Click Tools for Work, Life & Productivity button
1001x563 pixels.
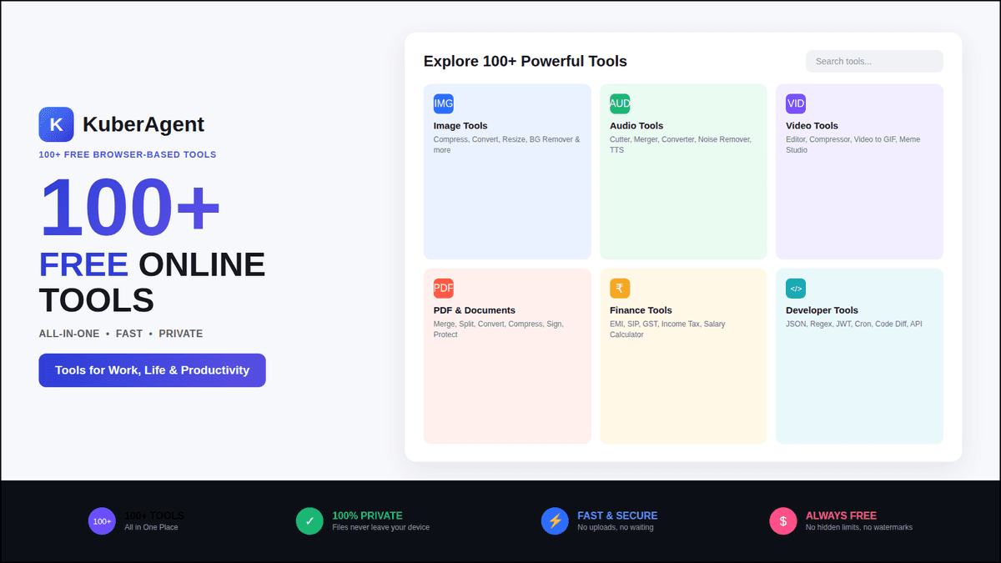[152, 370]
